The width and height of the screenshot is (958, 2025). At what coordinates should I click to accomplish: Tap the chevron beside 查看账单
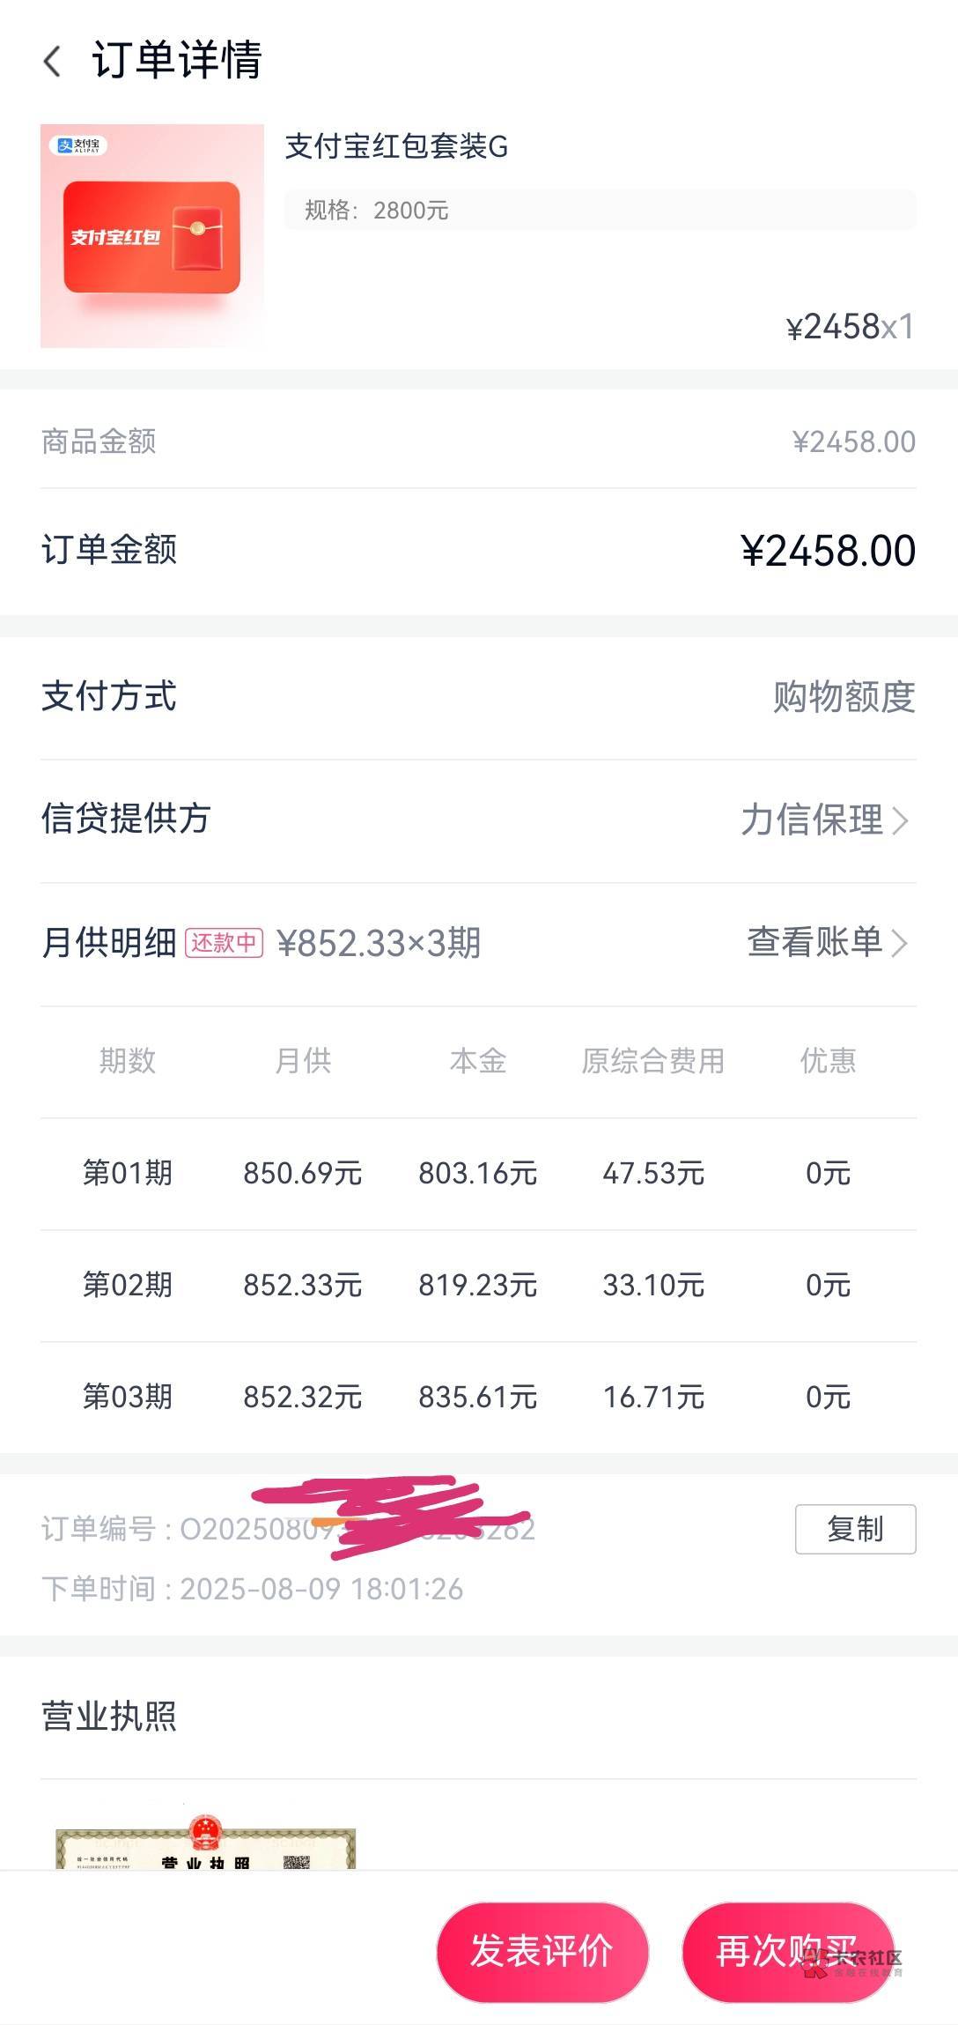(900, 943)
